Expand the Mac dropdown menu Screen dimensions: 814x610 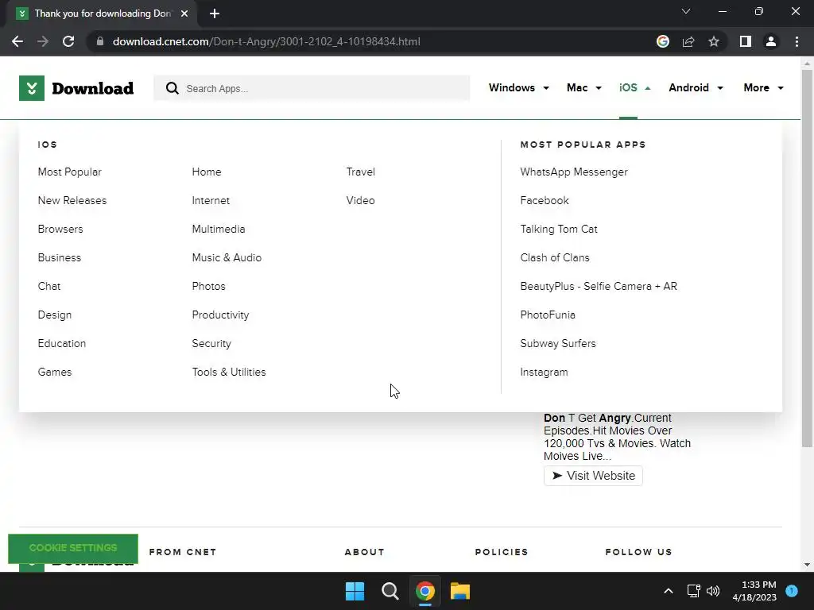tap(584, 87)
